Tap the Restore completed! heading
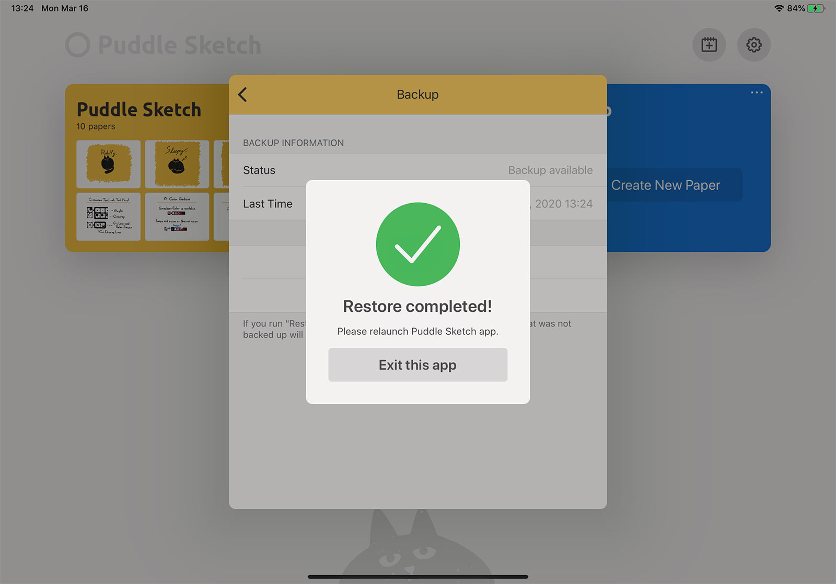The height and width of the screenshot is (584, 836). point(417,306)
